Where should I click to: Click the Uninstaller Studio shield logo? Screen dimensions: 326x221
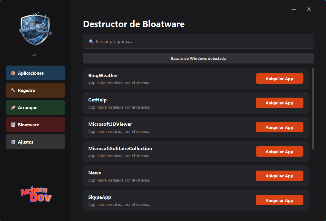pyautogui.click(x=35, y=29)
